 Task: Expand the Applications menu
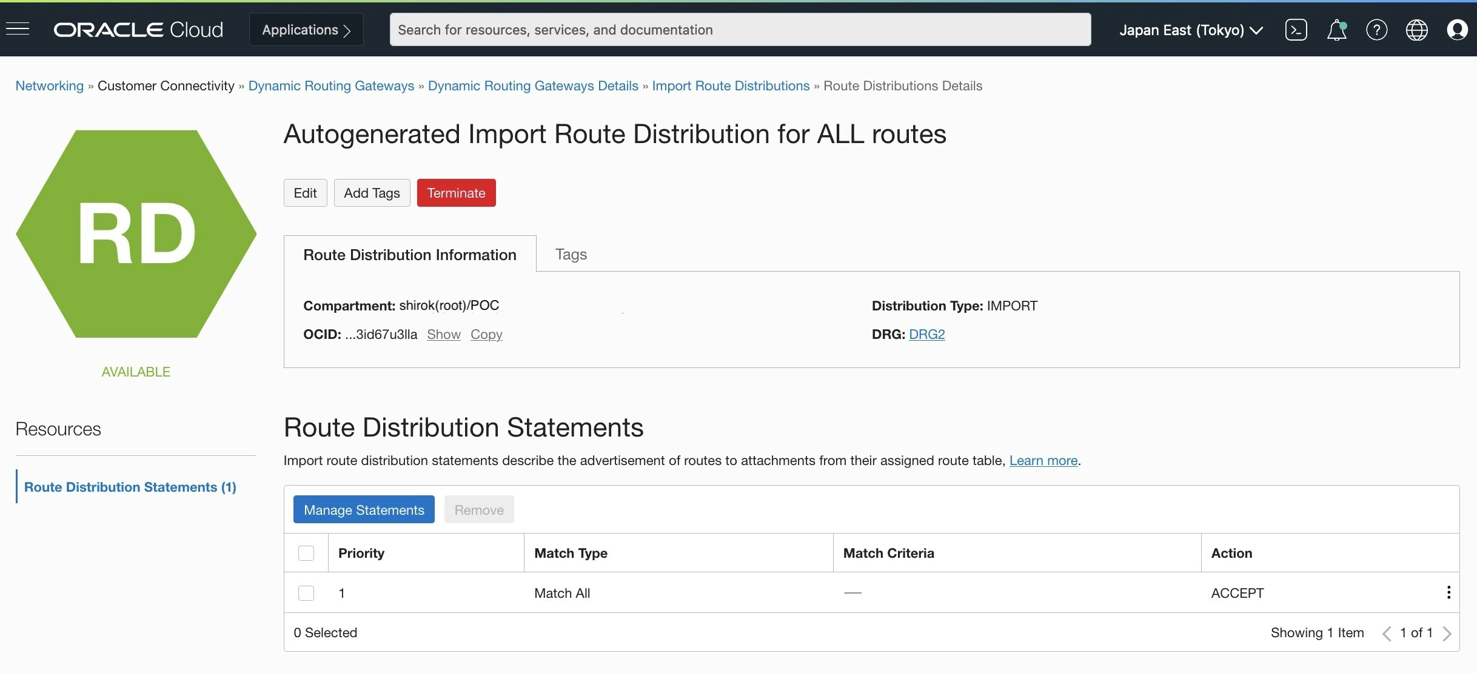click(306, 30)
